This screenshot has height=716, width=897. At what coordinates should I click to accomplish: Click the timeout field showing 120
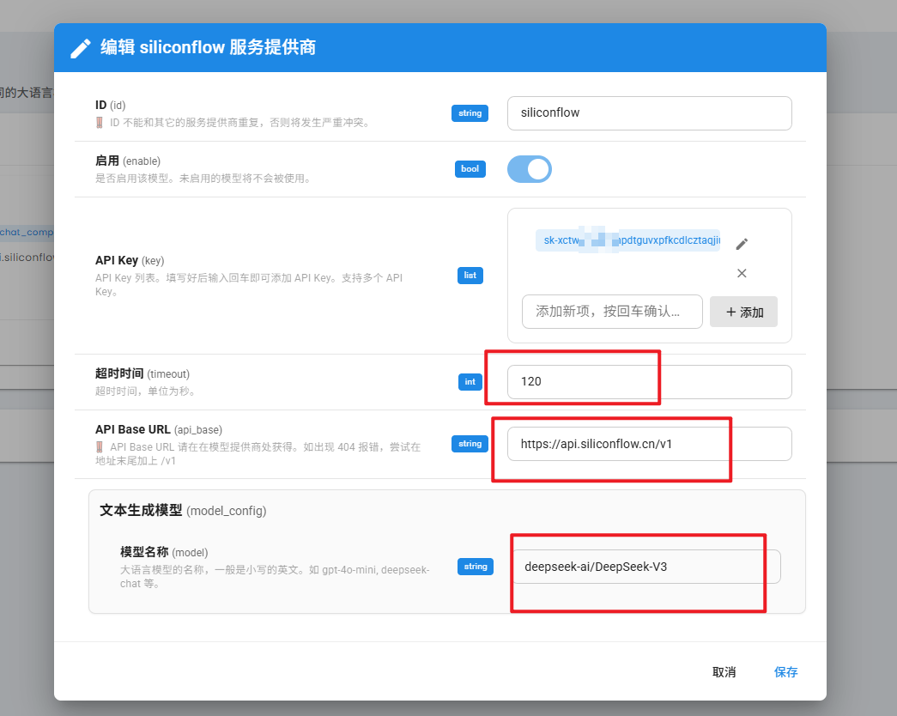pos(649,382)
